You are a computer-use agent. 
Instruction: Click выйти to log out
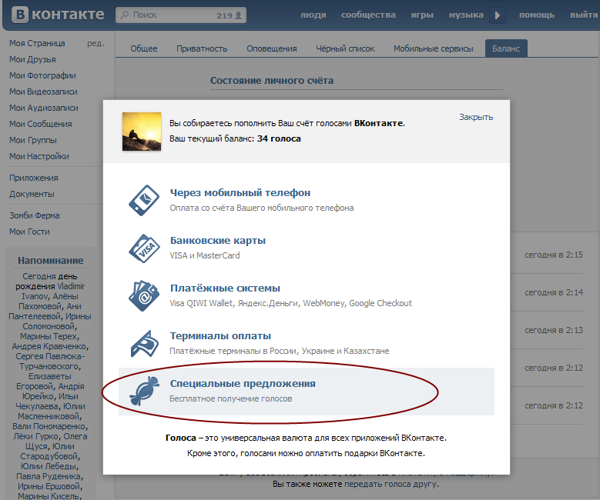[585, 15]
